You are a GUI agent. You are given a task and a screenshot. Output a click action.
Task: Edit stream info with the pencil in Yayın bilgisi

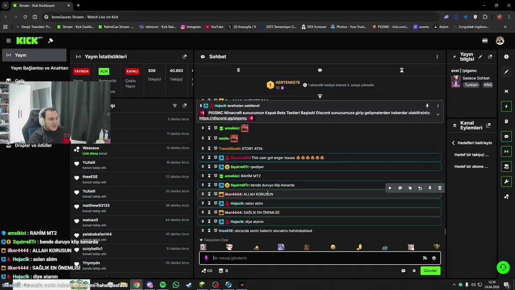click(480, 57)
